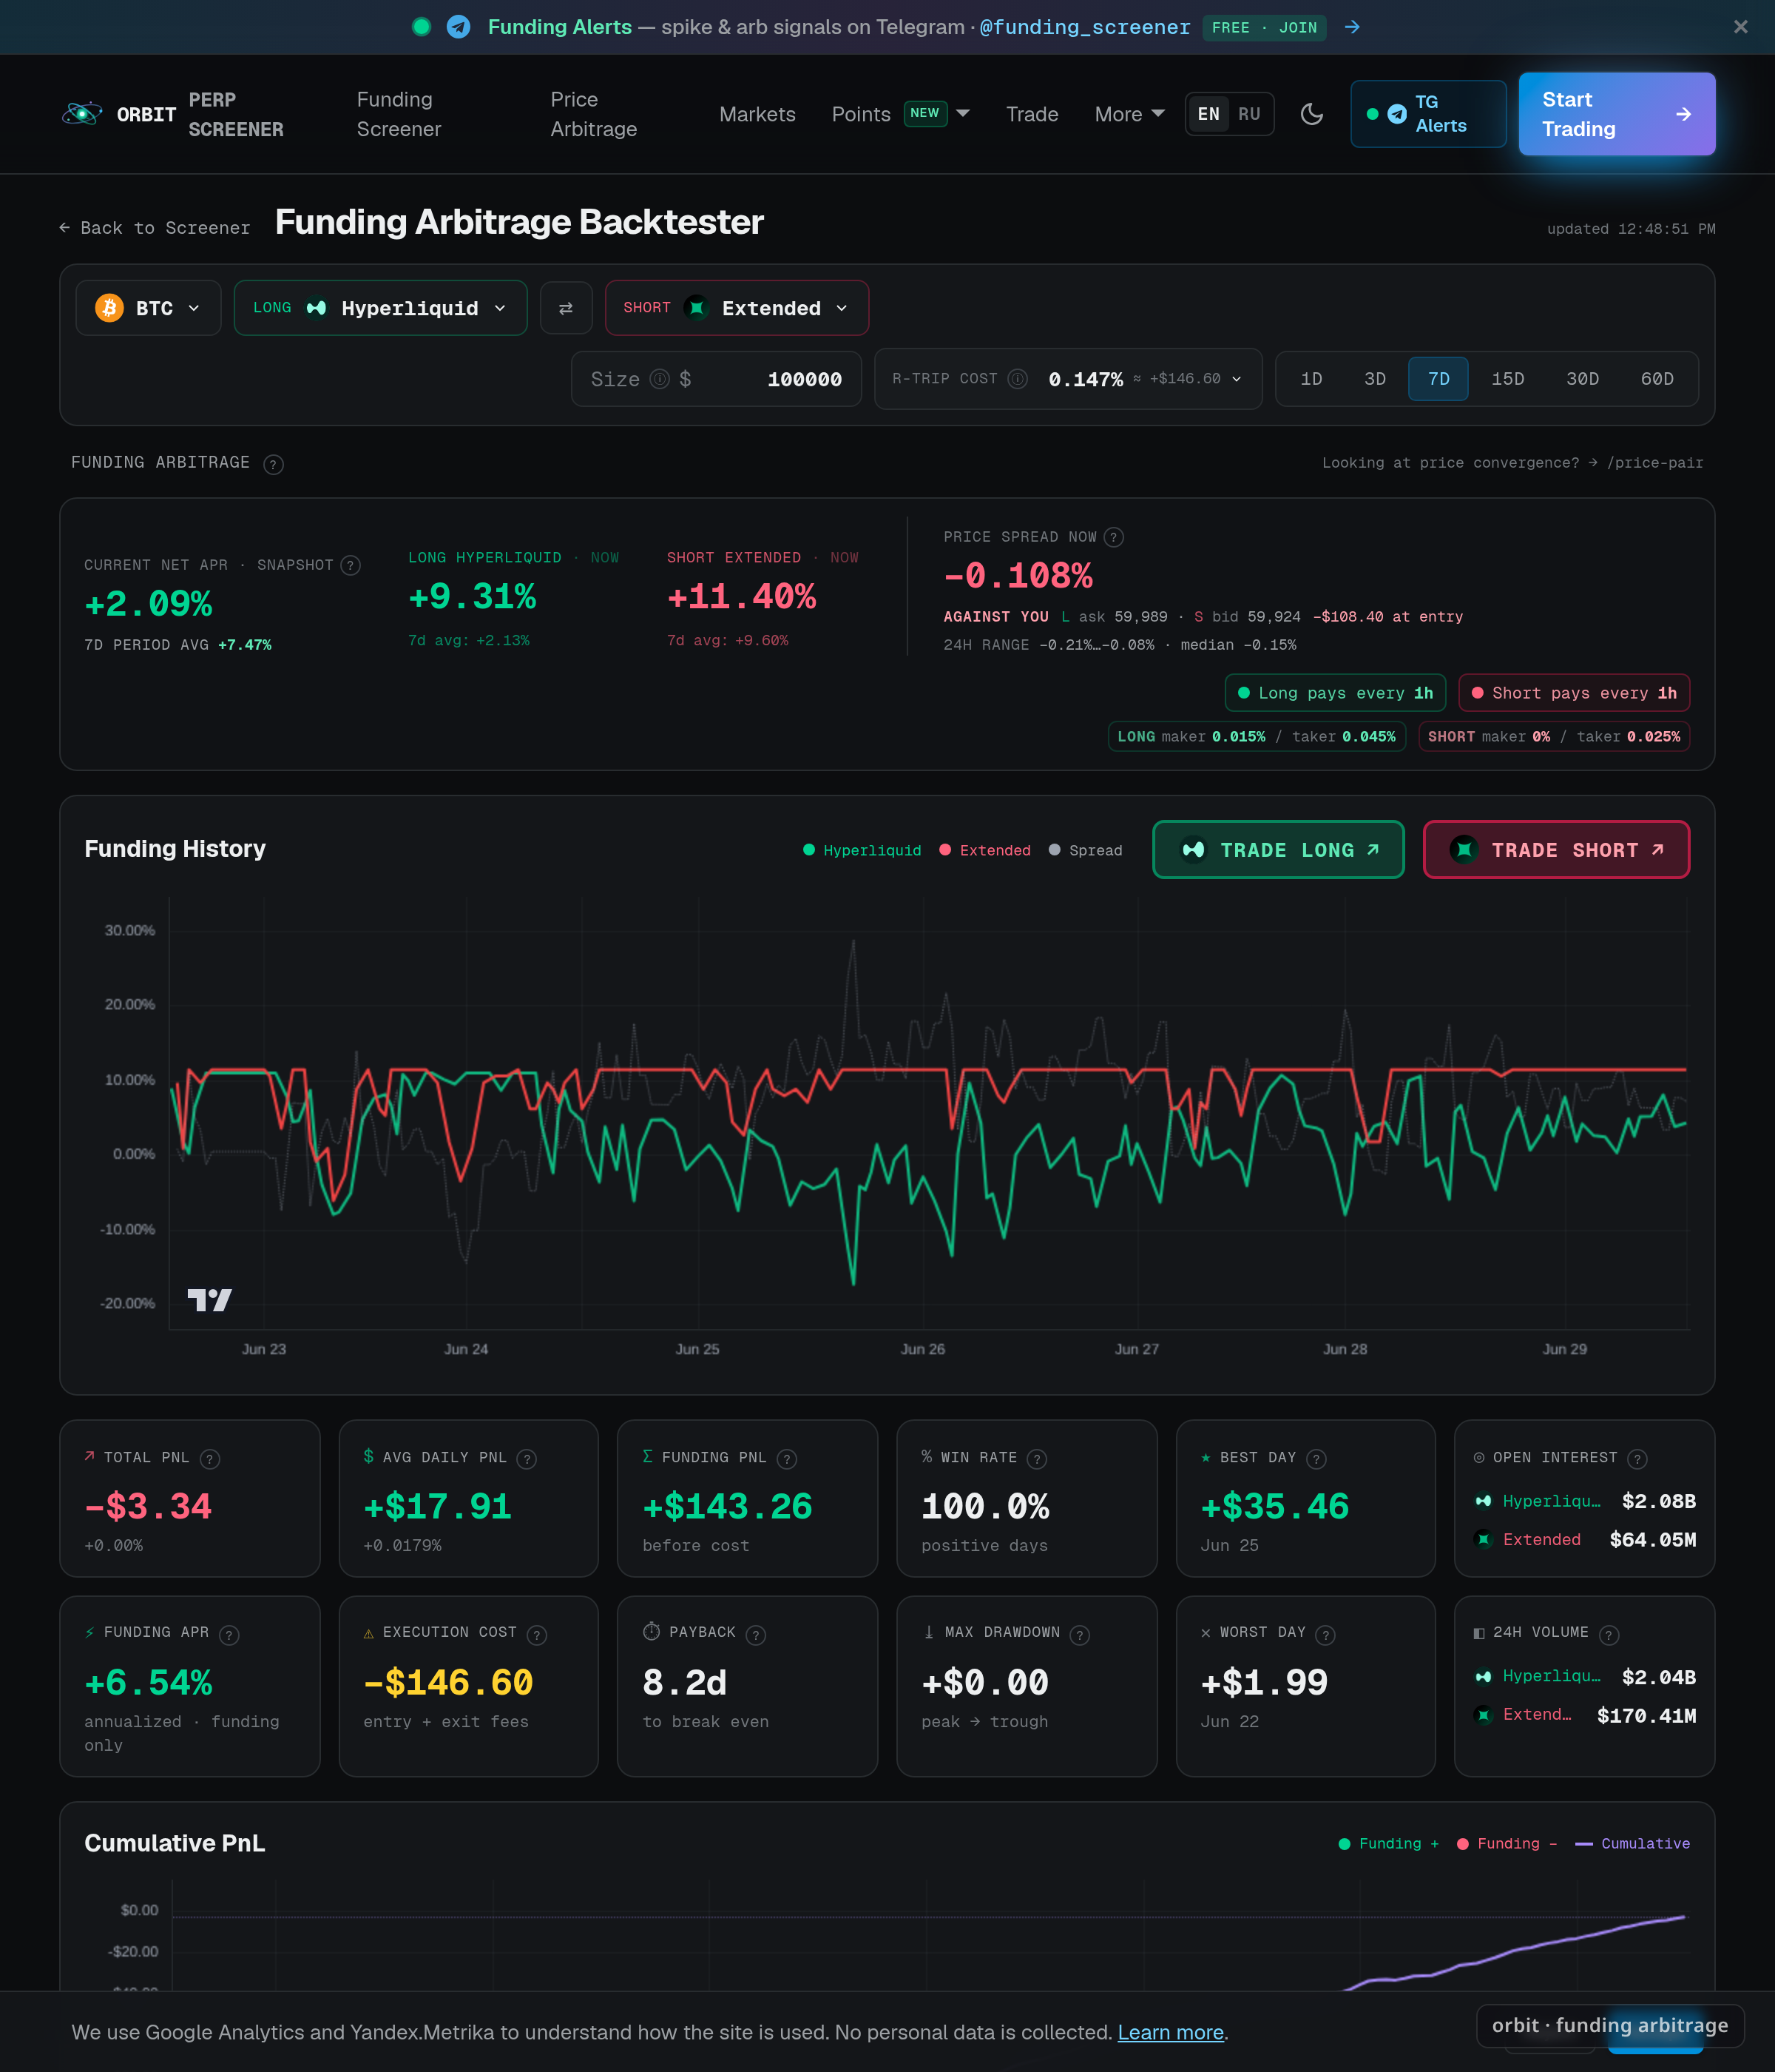Open the Price Arbitrage nav item

(x=594, y=114)
